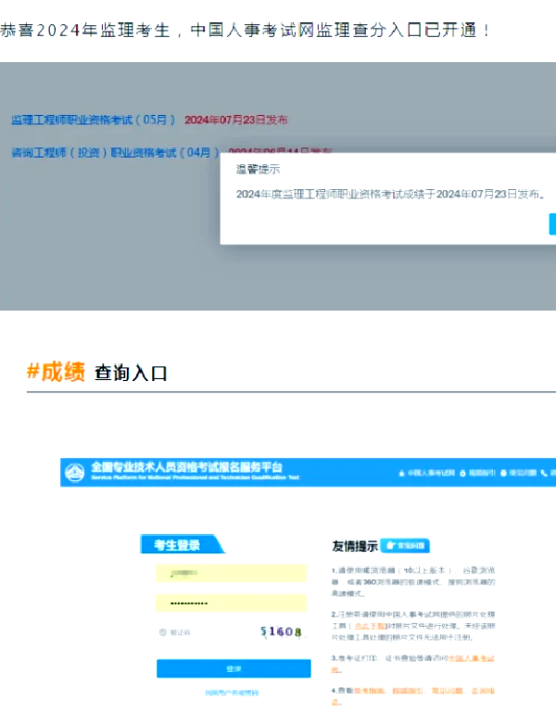
Task: Click the 验证码 input field
Action: [x=207, y=632]
